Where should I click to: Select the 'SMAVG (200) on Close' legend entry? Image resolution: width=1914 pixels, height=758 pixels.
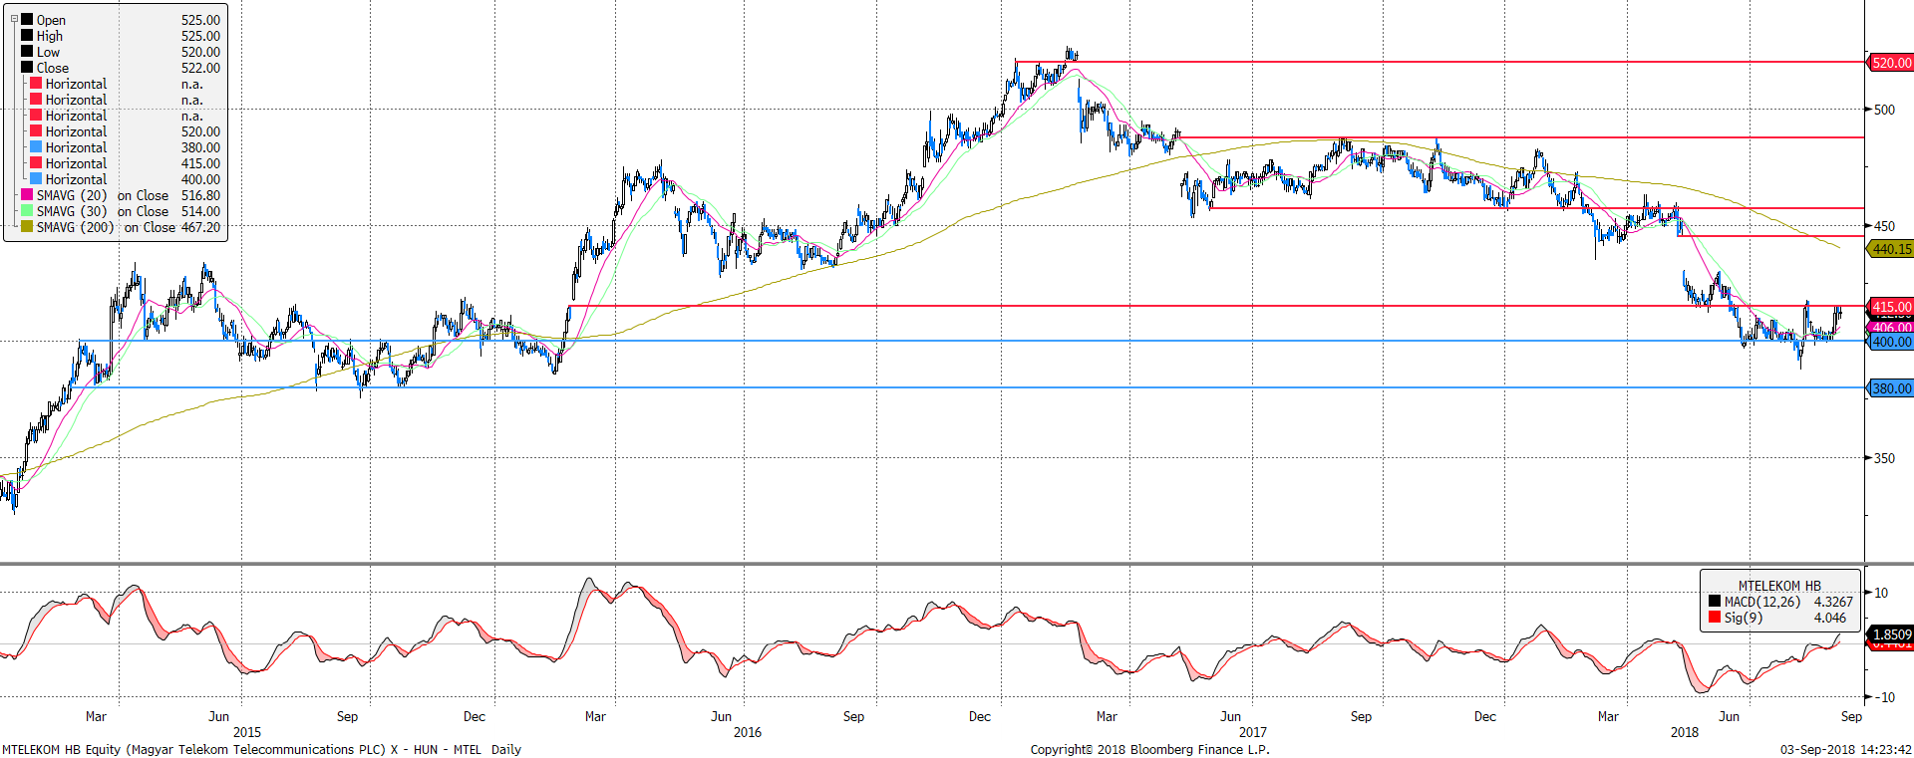(107, 227)
